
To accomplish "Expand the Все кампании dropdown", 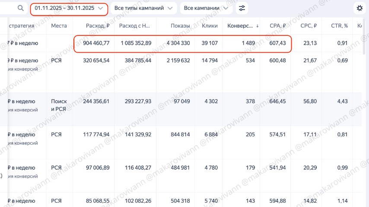I will pos(206,8).
